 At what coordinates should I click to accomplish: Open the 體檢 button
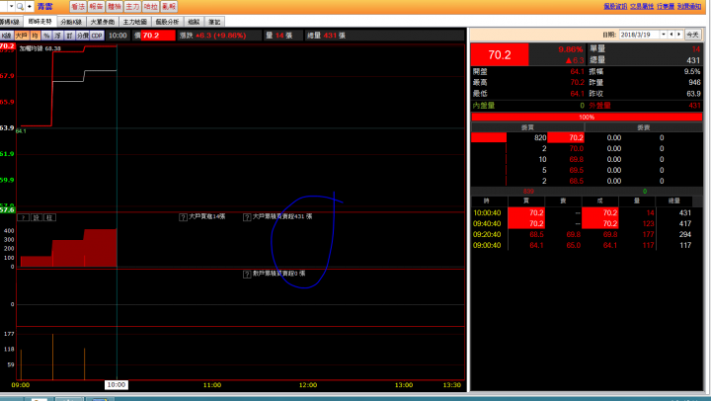click(115, 6)
